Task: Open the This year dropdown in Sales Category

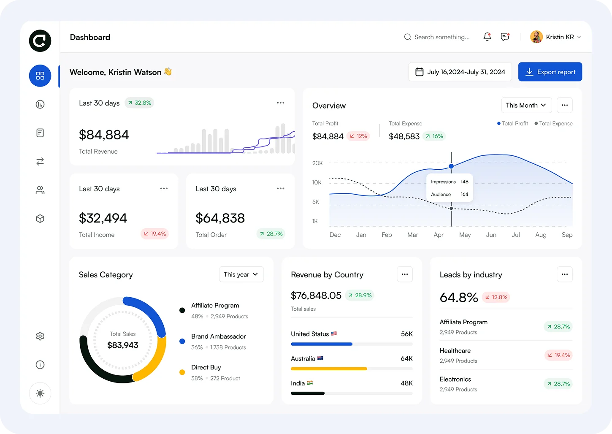Action: (241, 274)
